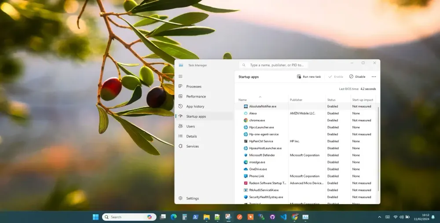Screen dimensions: 440x223
Task: Click the Disable button in the toolbar
Action: click(357, 77)
